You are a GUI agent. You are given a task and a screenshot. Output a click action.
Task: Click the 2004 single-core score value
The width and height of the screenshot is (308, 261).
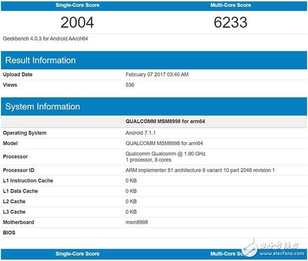[77, 22]
